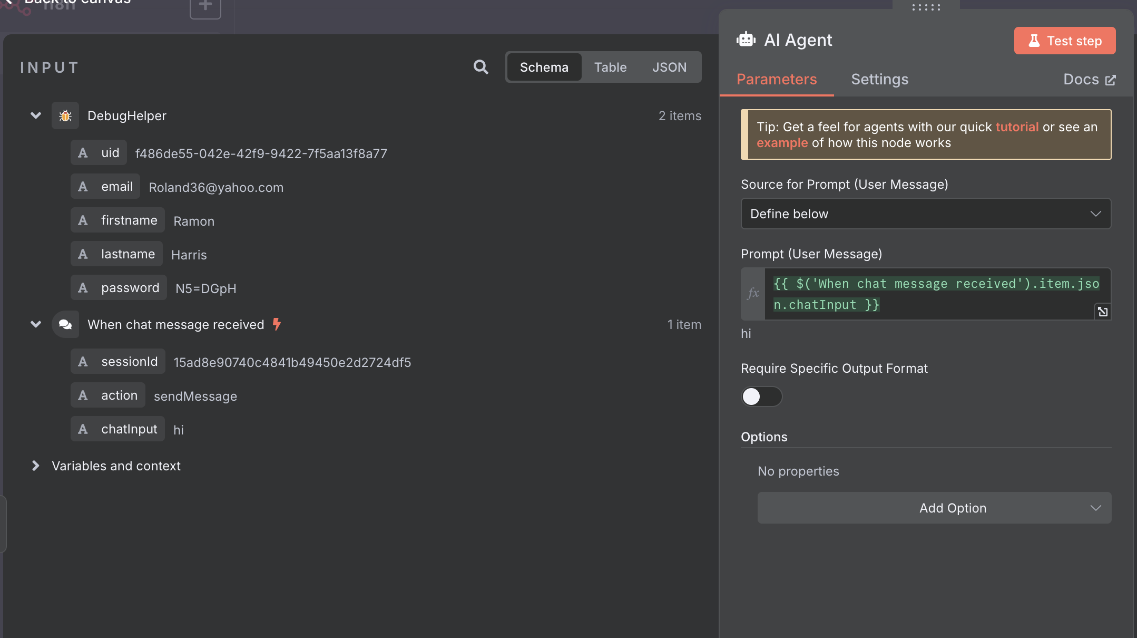1137x638 pixels.
Task: Click the sessionId field pill
Action: point(118,362)
